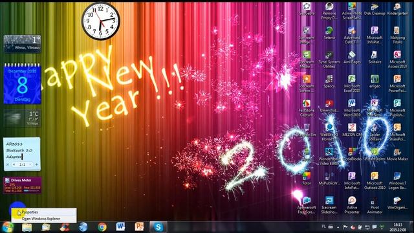Delete the current sticky note
Screen dimensions: 414x233
(8, 164)
